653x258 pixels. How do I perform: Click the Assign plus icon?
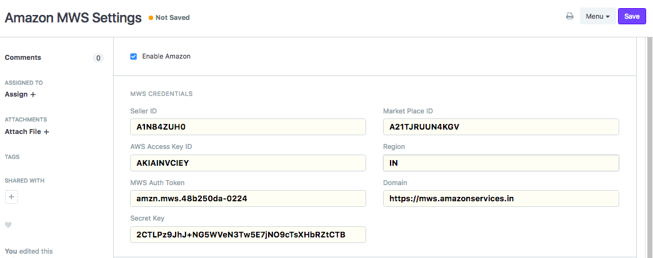[33, 94]
